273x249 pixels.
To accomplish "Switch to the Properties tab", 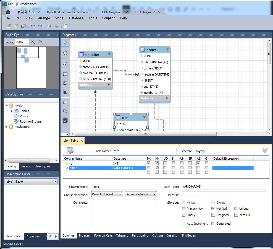I will (x=33, y=236).
